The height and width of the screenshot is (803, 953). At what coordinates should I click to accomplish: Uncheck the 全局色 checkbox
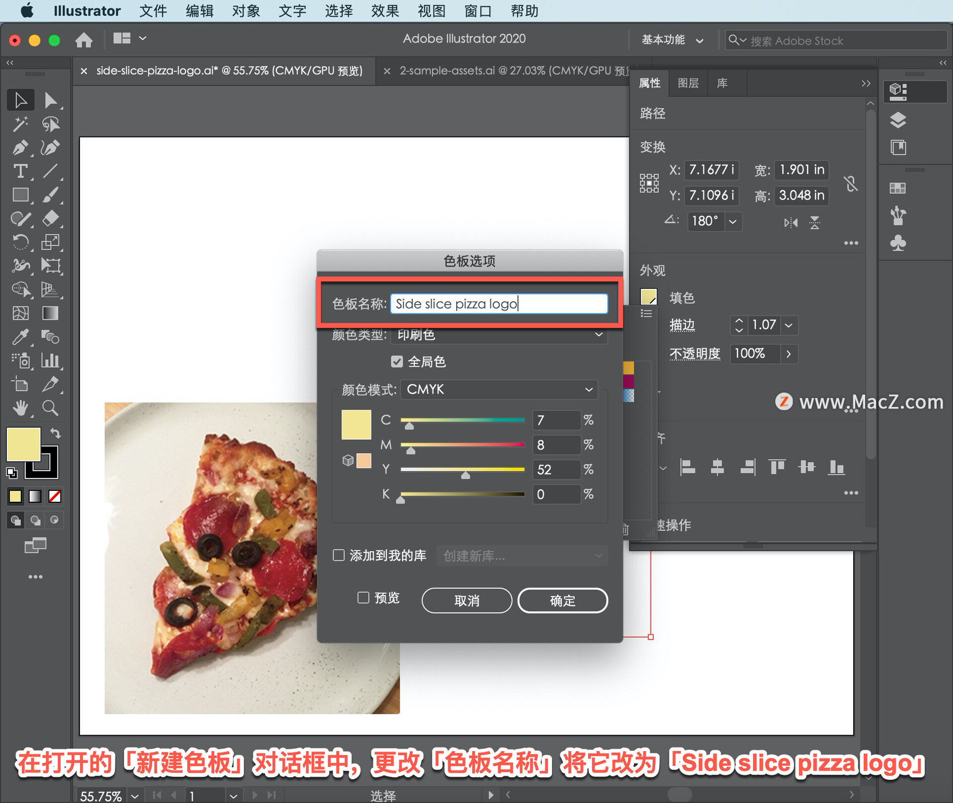point(397,362)
